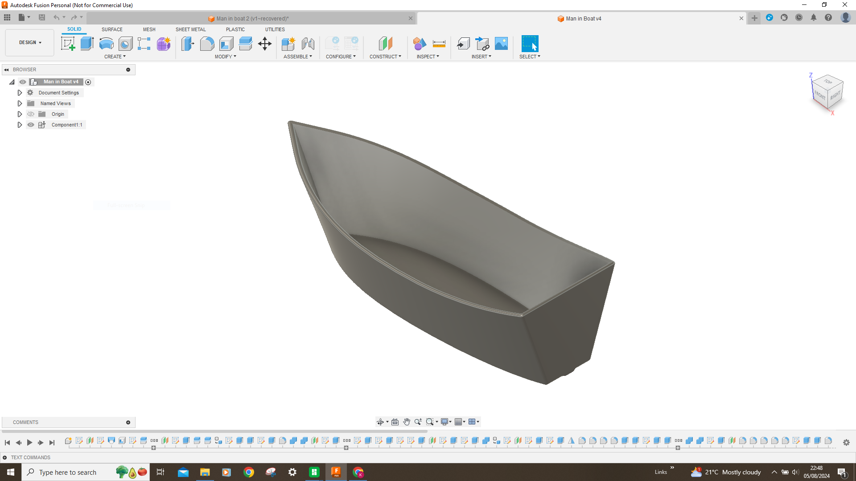Activate Man in Boat v4 radio button
The height and width of the screenshot is (481, 856).
point(88,82)
